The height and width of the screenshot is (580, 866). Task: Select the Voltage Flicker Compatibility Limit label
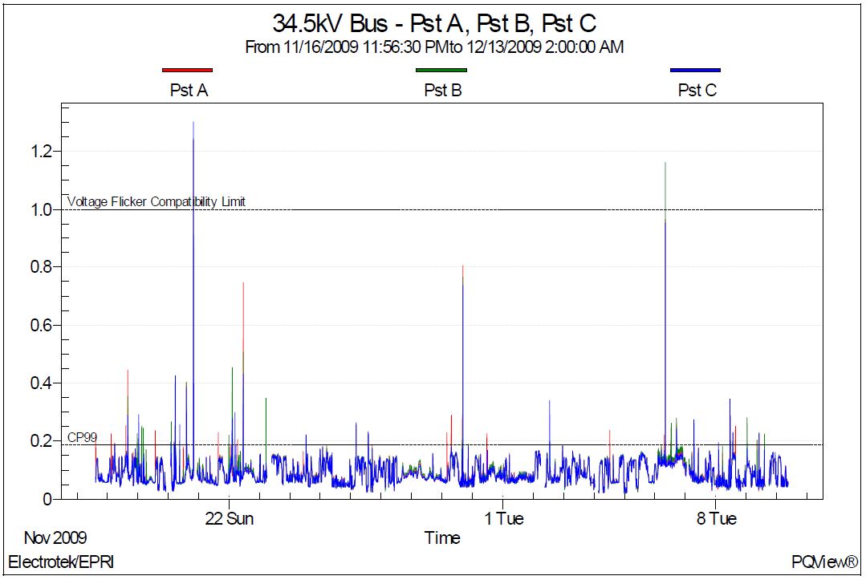157,202
